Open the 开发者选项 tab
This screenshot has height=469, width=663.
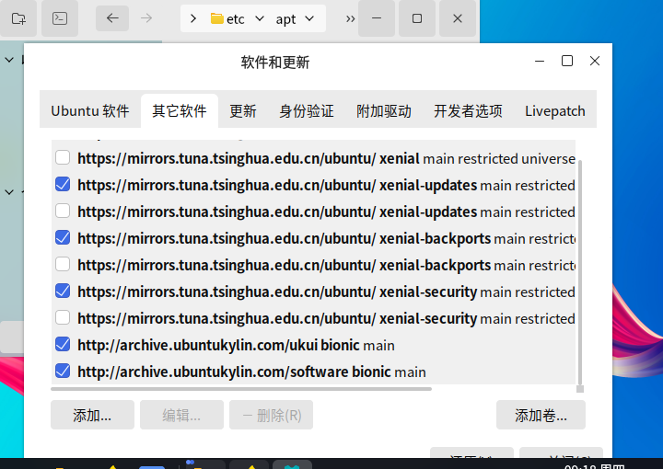click(468, 111)
